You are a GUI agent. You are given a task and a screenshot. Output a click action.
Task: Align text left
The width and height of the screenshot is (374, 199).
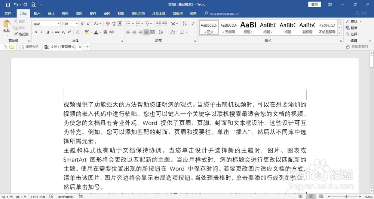click(x=128, y=32)
